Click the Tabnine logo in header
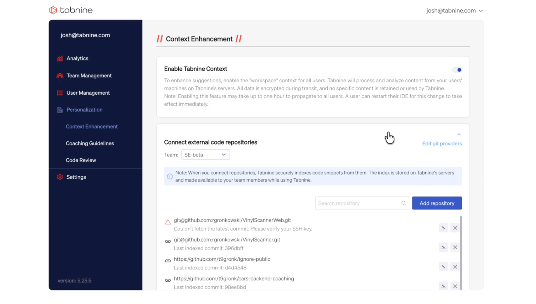The height and width of the screenshot is (304, 536). click(71, 10)
